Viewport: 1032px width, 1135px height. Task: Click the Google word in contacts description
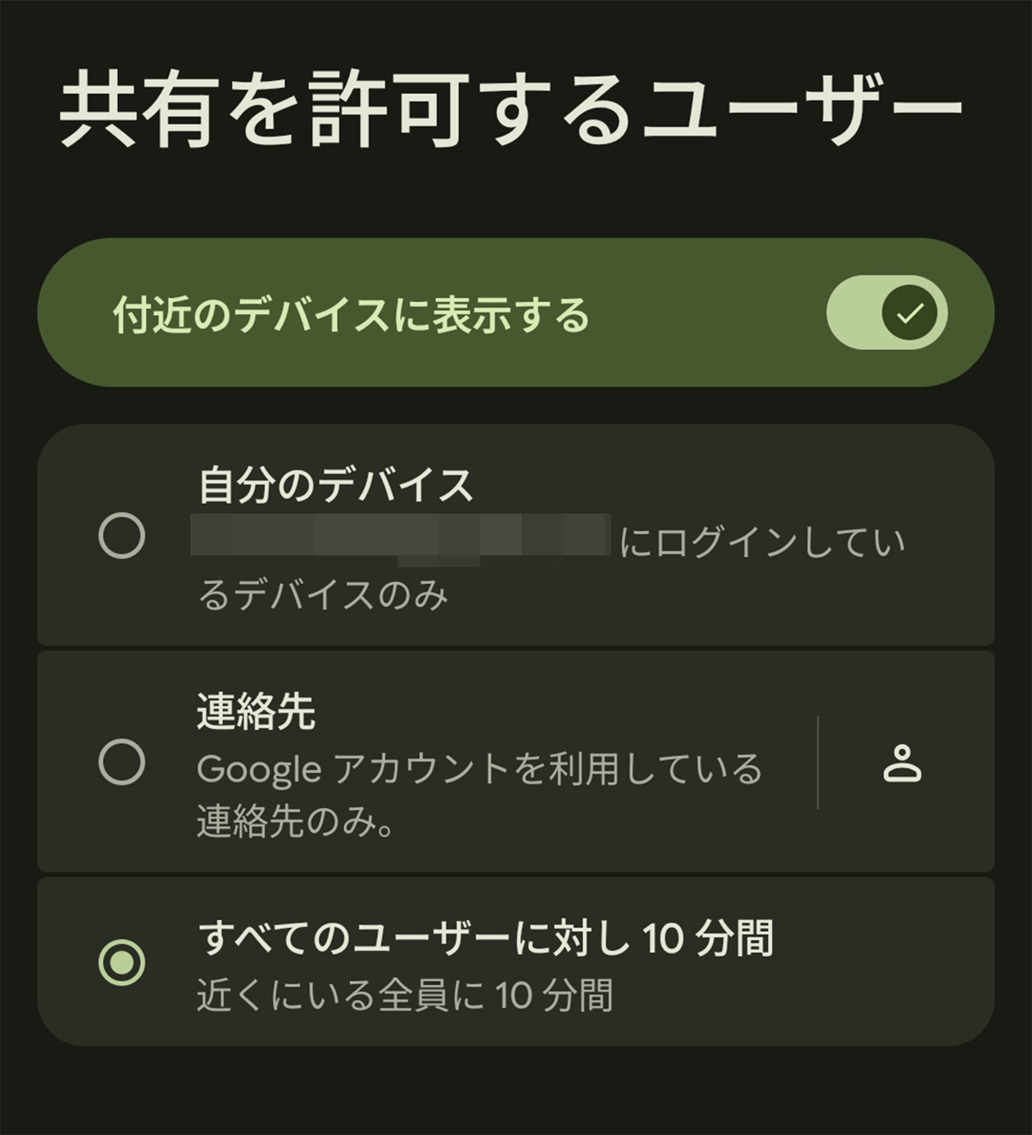pyautogui.click(x=258, y=769)
